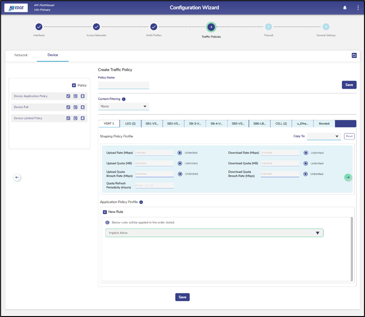Click the add Policy plus icon
Screen dimensions: 365x317
74,85
